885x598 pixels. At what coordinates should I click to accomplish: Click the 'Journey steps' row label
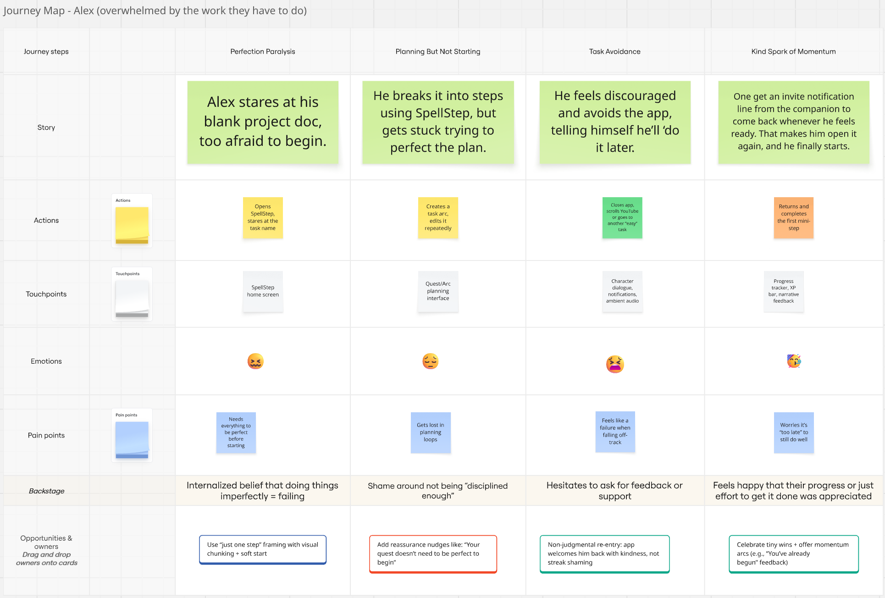pos(46,51)
